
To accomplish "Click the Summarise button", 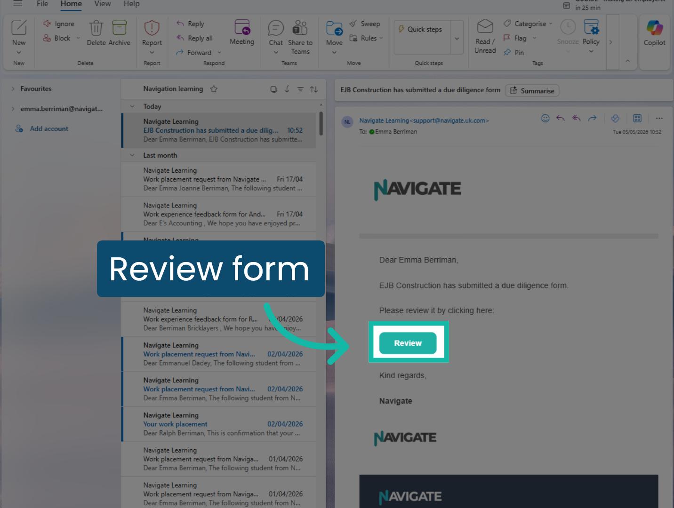I will click(x=532, y=91).
